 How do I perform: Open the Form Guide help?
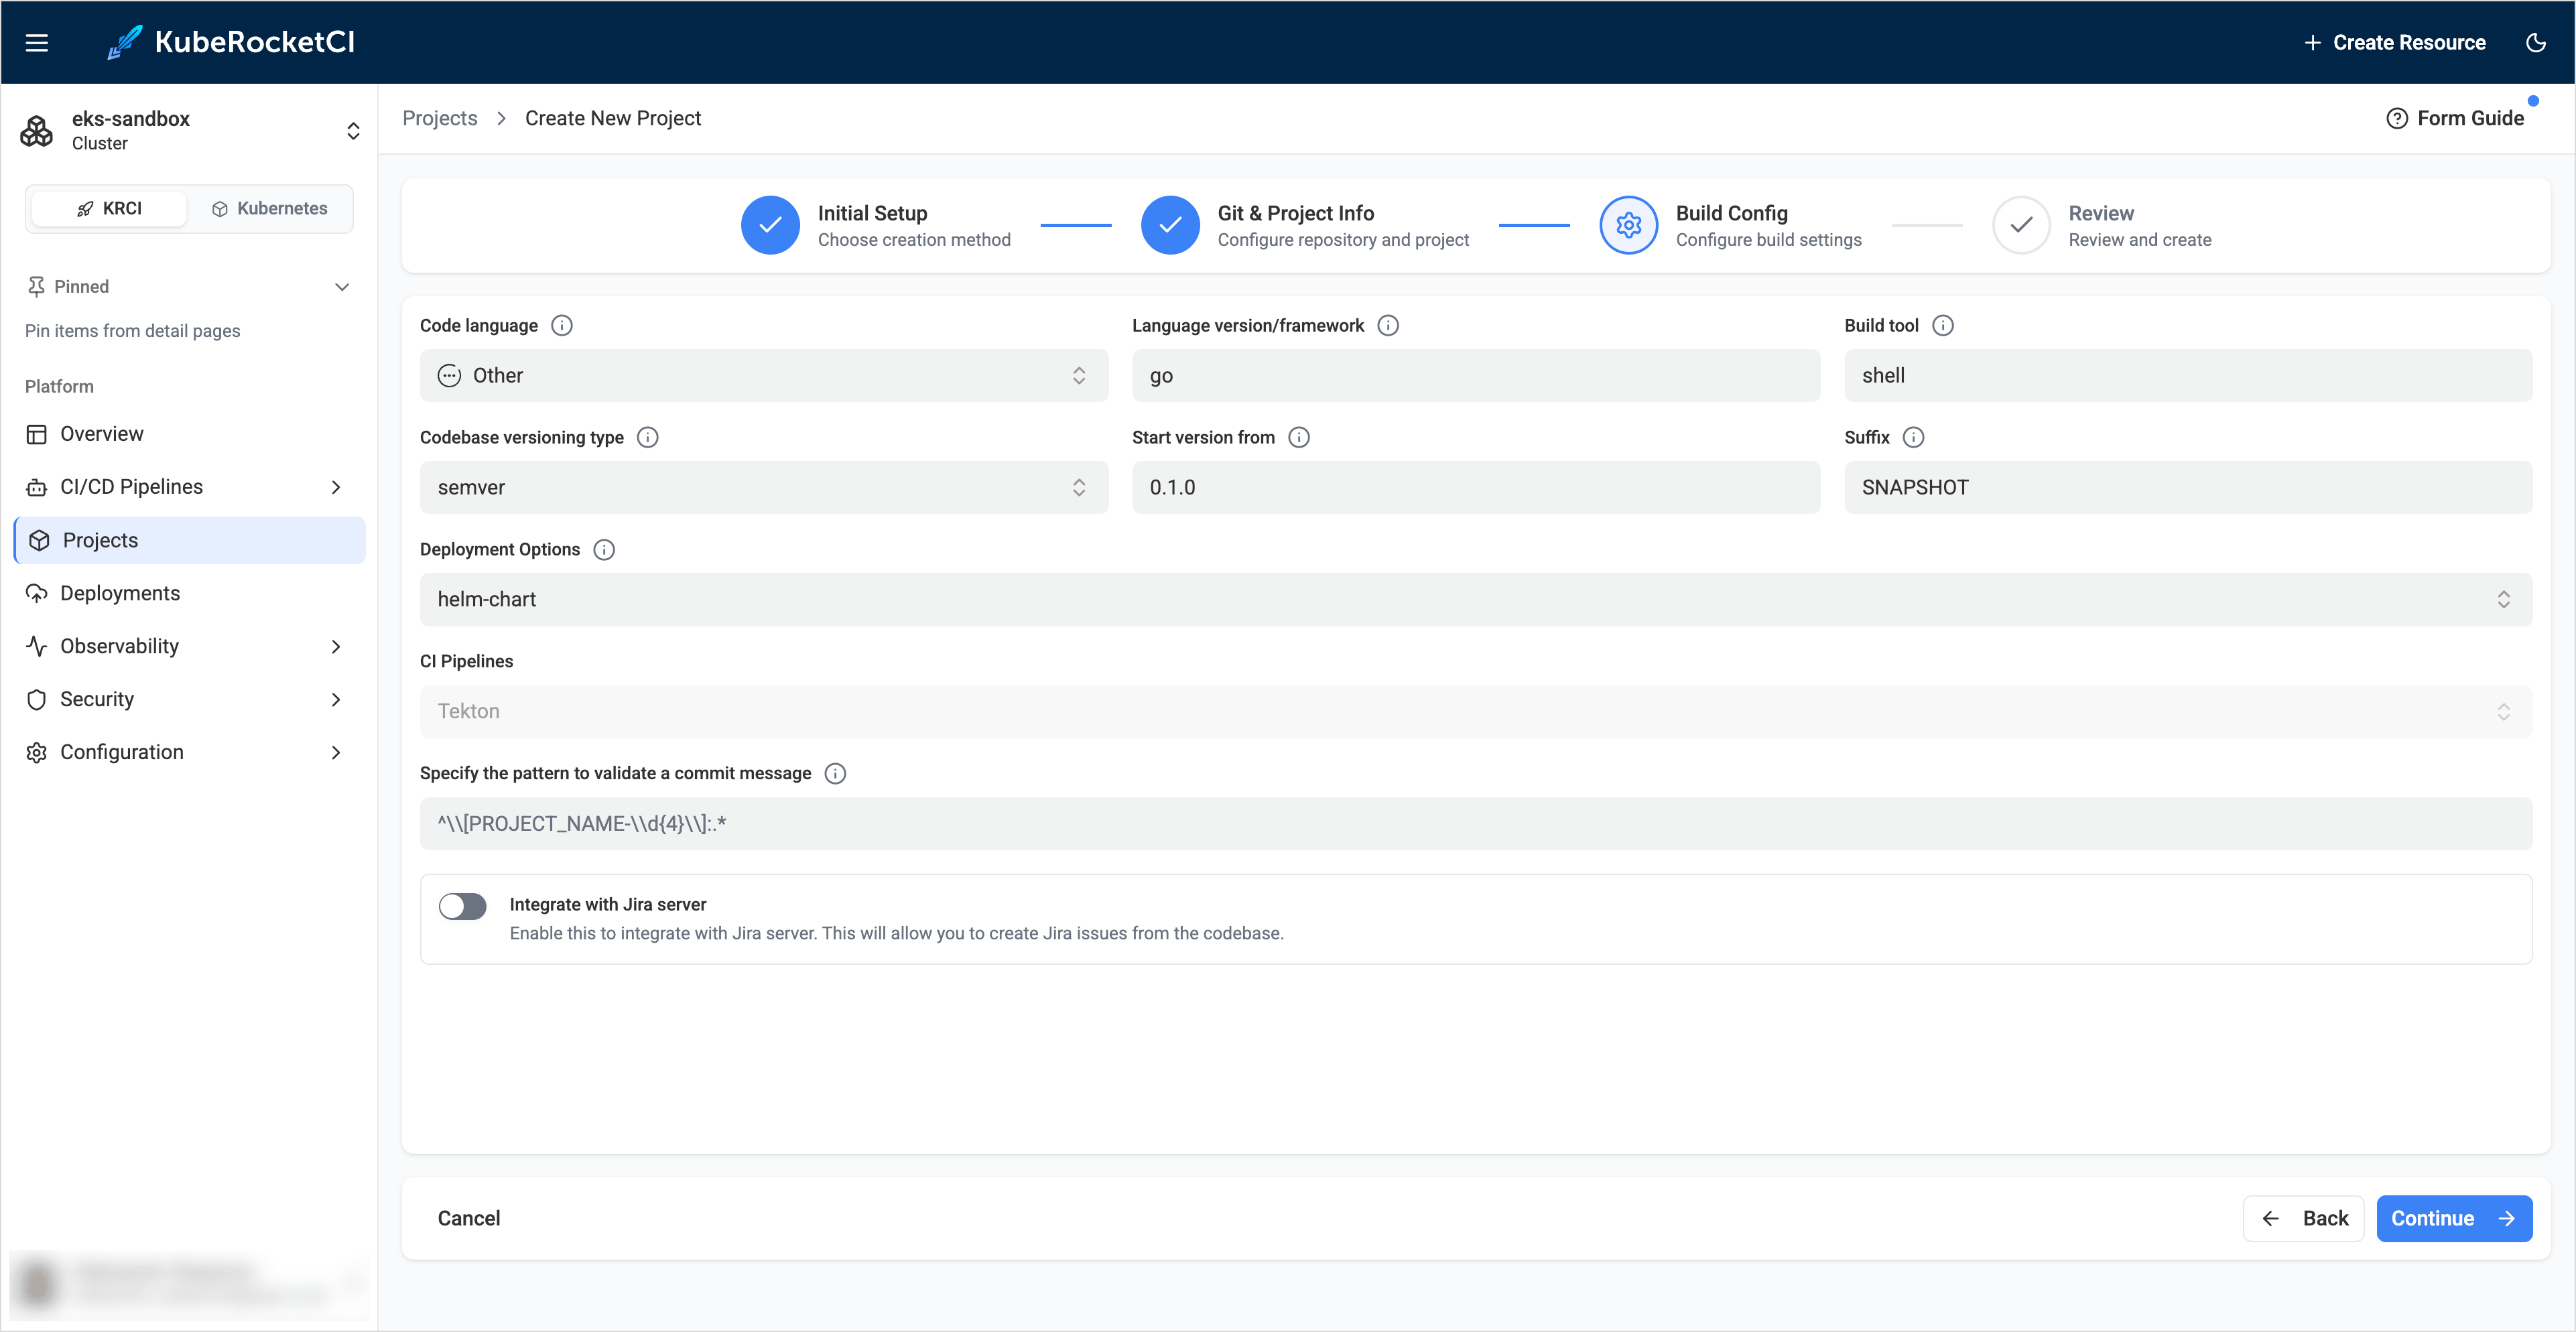(2455, 118)
